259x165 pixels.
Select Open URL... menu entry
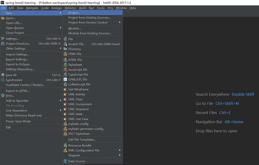(x=31, y=23)
